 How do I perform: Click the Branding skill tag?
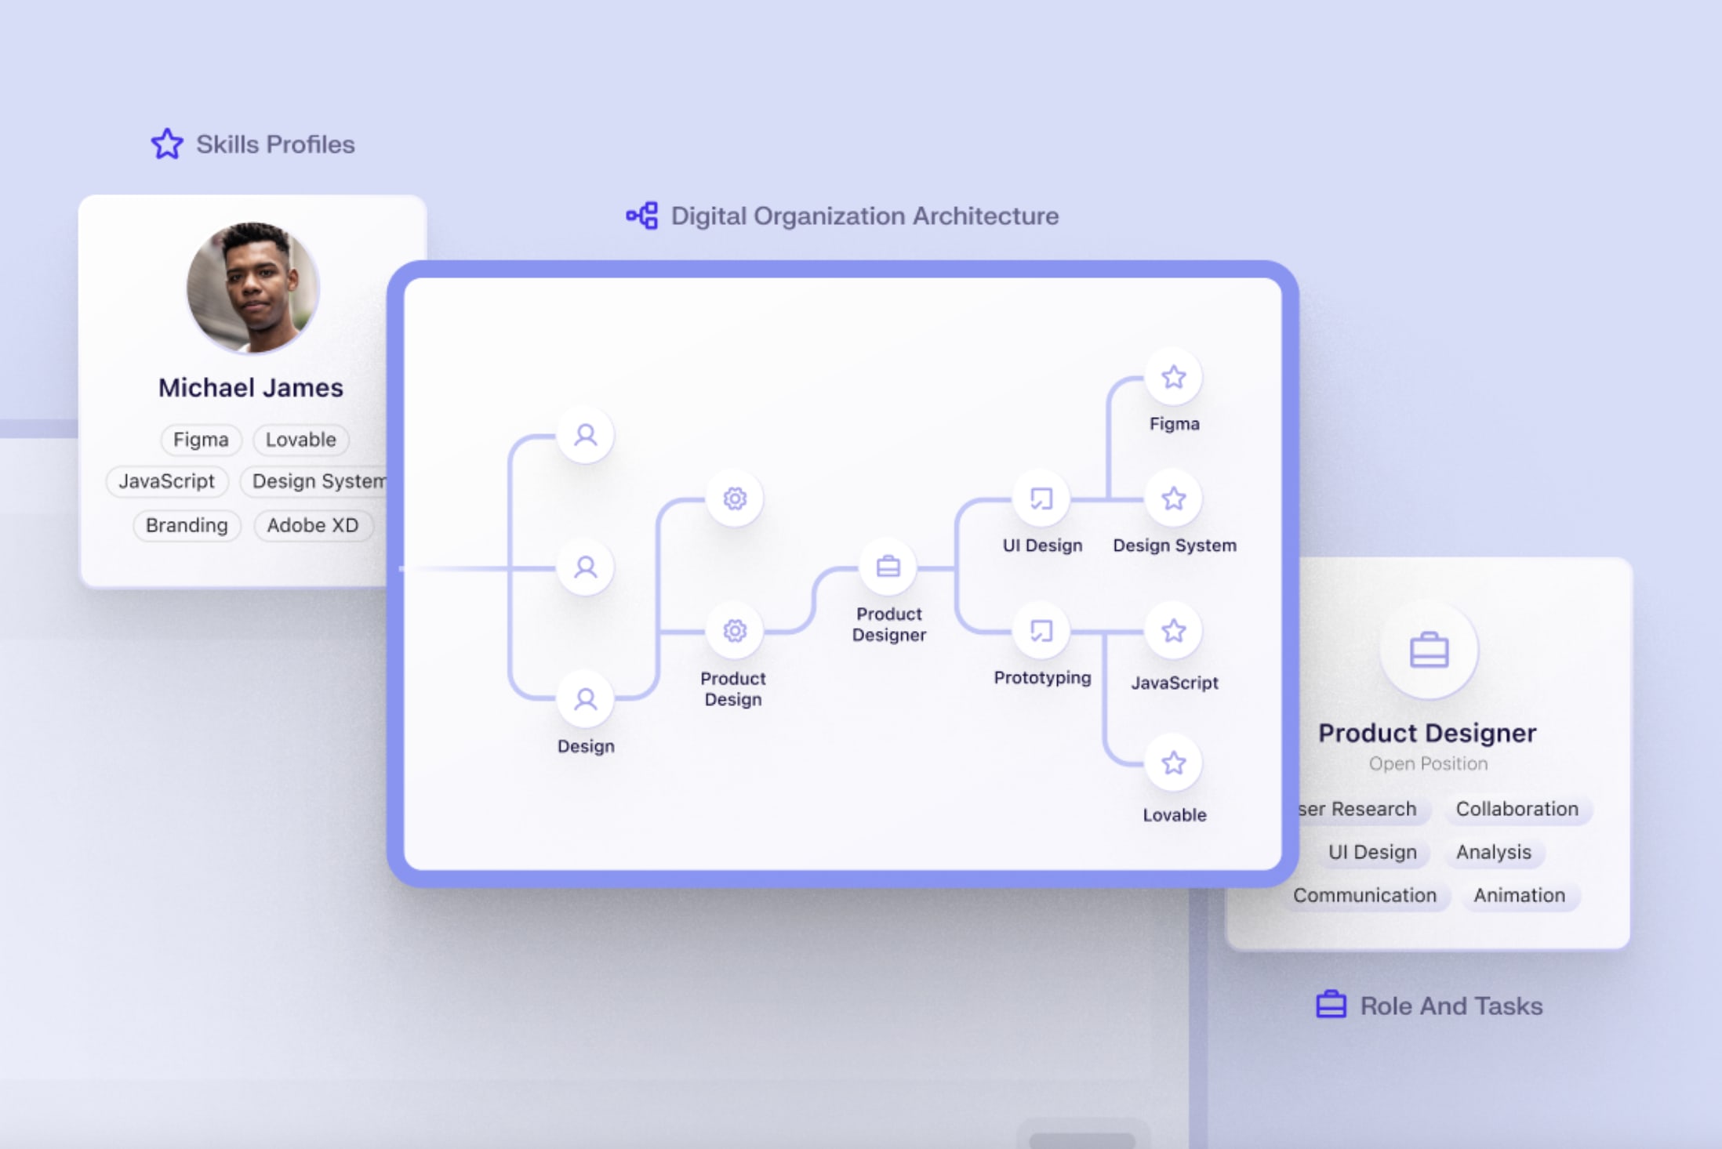(x=187, y=525)
